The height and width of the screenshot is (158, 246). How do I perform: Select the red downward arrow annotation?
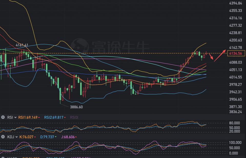point(211,56)
